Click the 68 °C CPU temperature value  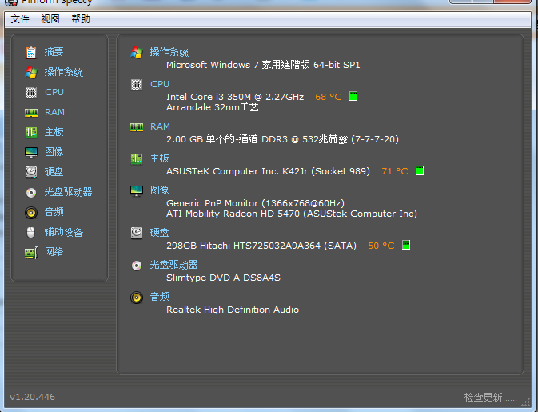tap(329, 97)
